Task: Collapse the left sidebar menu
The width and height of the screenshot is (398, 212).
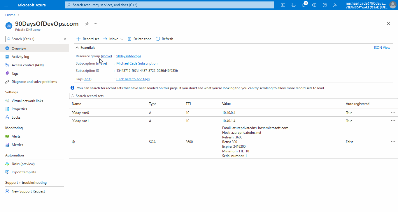Action: (x=65, y=39)
